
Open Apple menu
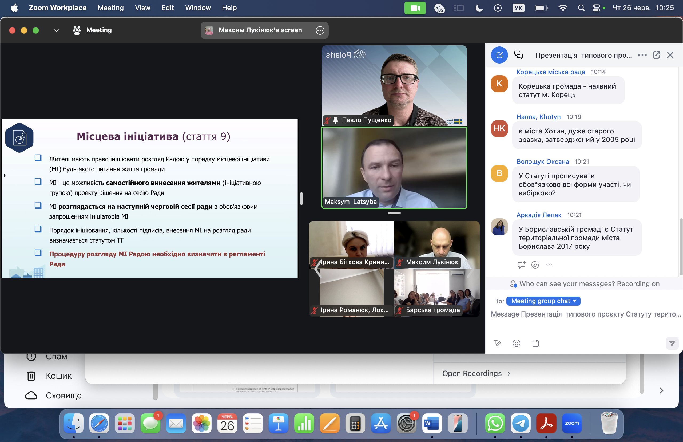tap(14, 8)
